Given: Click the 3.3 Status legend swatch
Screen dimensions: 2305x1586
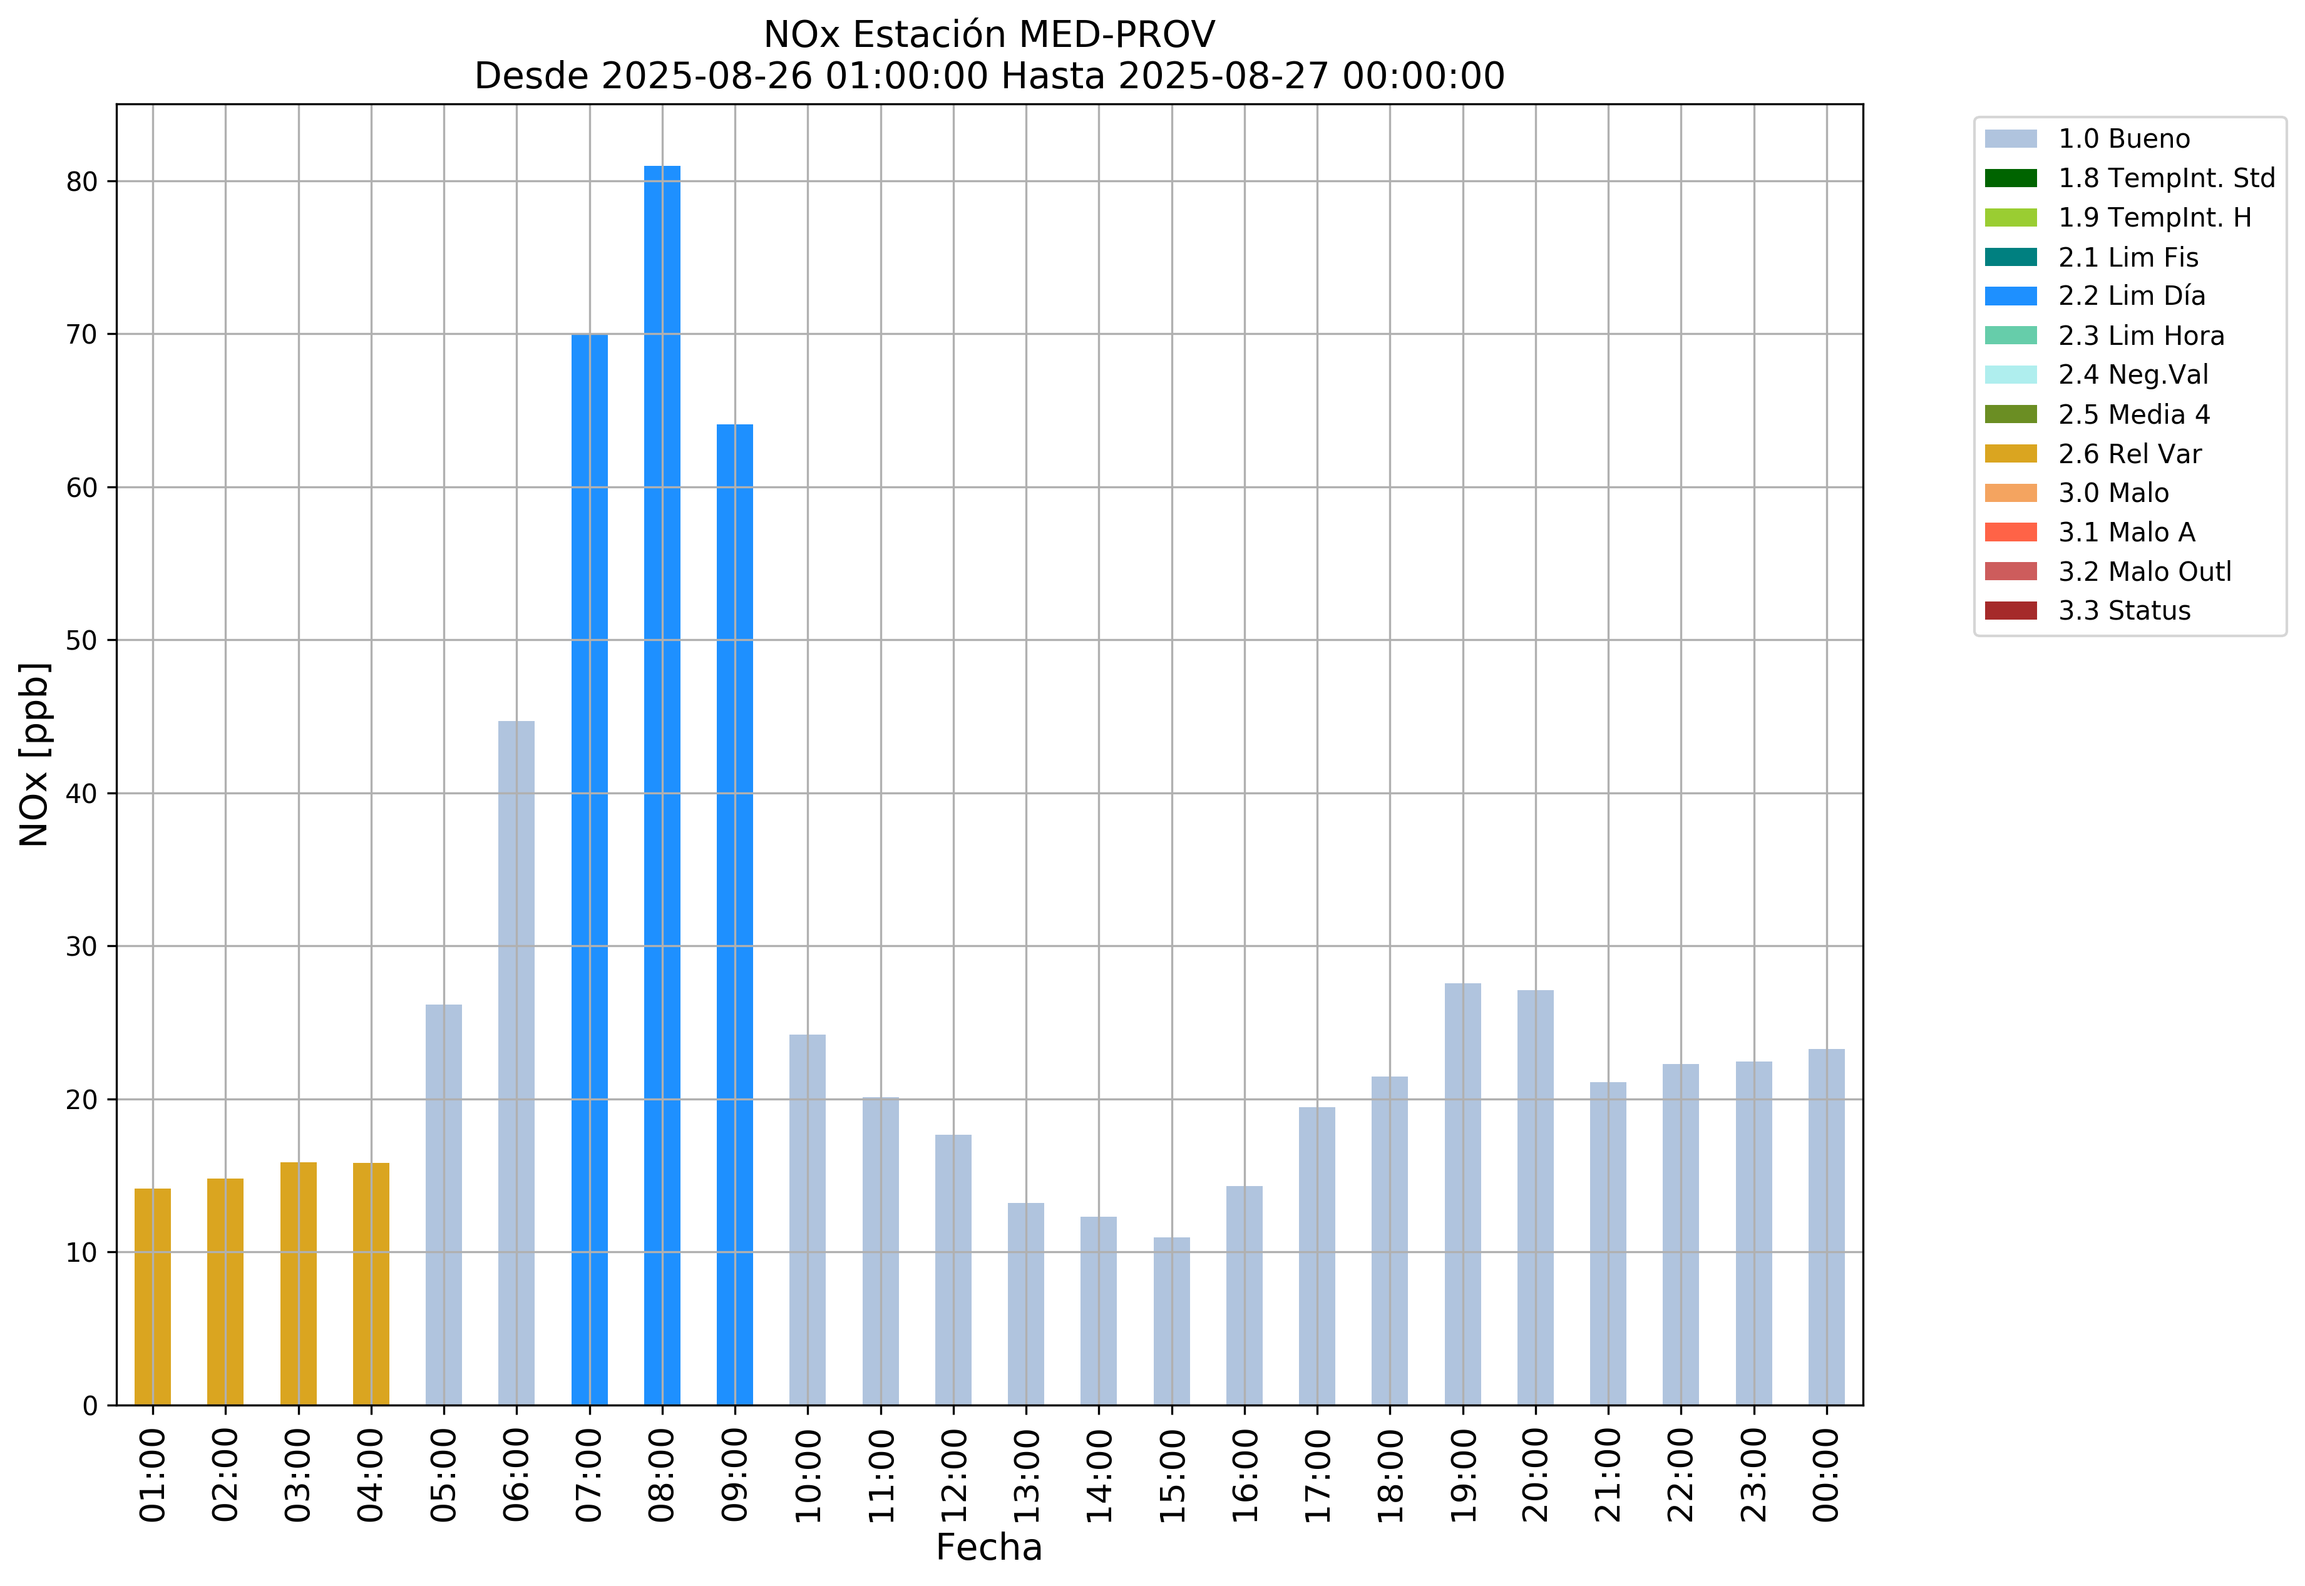Looking at the screenshot, I should (2010, 611).
